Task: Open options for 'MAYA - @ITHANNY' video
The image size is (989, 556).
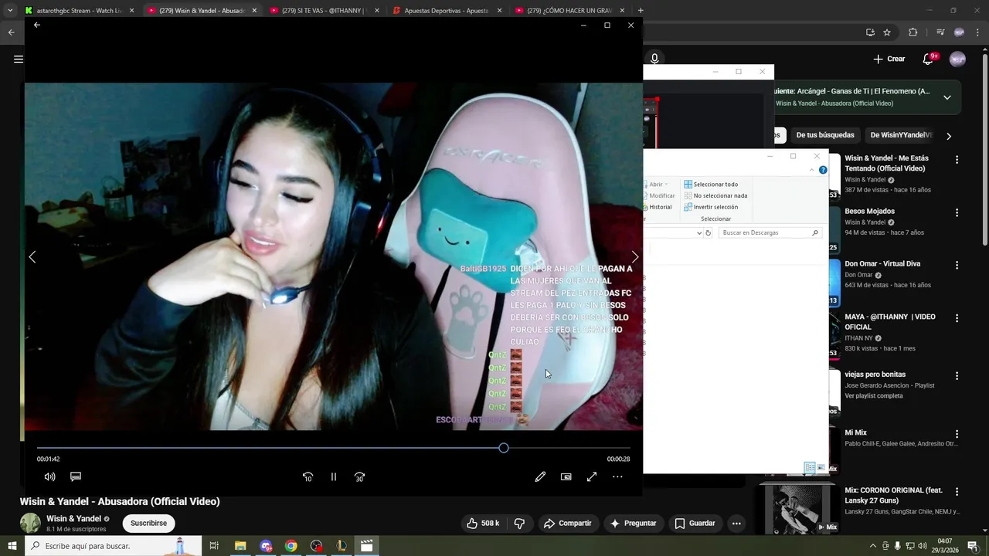Action: tap(957, 317)
